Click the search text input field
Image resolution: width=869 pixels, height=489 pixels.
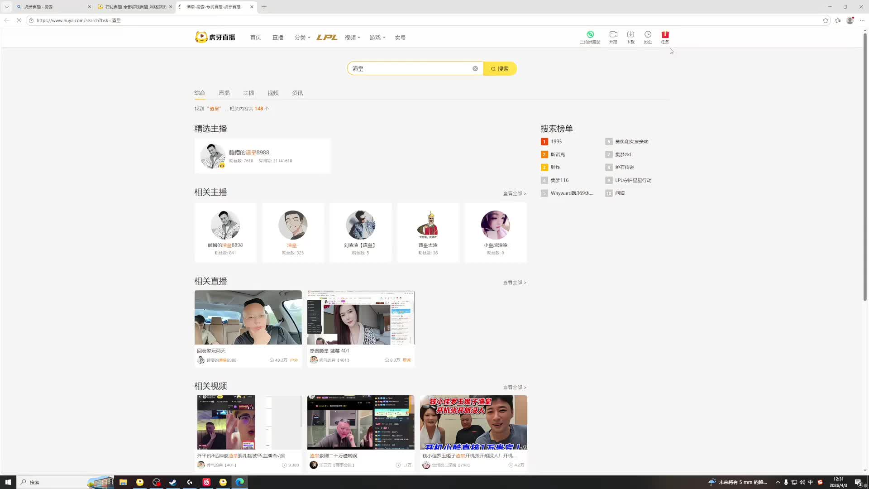(x=410, y=69)
